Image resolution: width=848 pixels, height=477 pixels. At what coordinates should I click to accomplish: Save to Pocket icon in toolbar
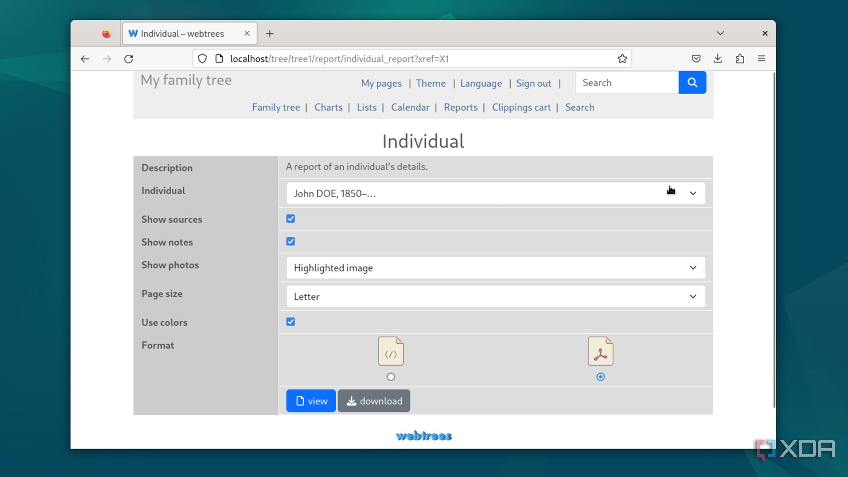point(696,59)
